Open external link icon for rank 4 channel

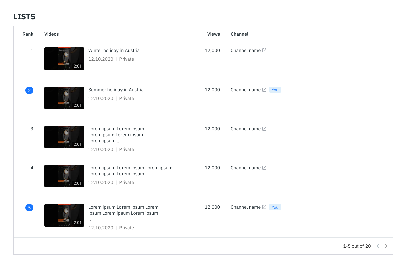(264, 168)
